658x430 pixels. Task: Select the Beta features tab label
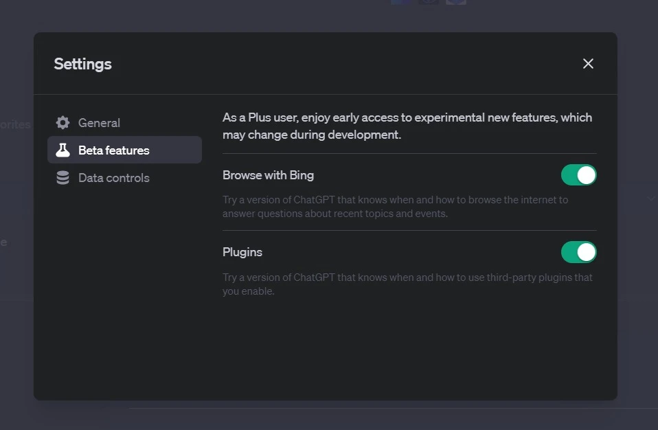click(x=114, y=150)
